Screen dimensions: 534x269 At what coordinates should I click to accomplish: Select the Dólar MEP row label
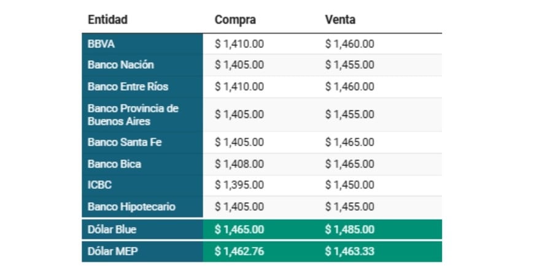(112, 251)
